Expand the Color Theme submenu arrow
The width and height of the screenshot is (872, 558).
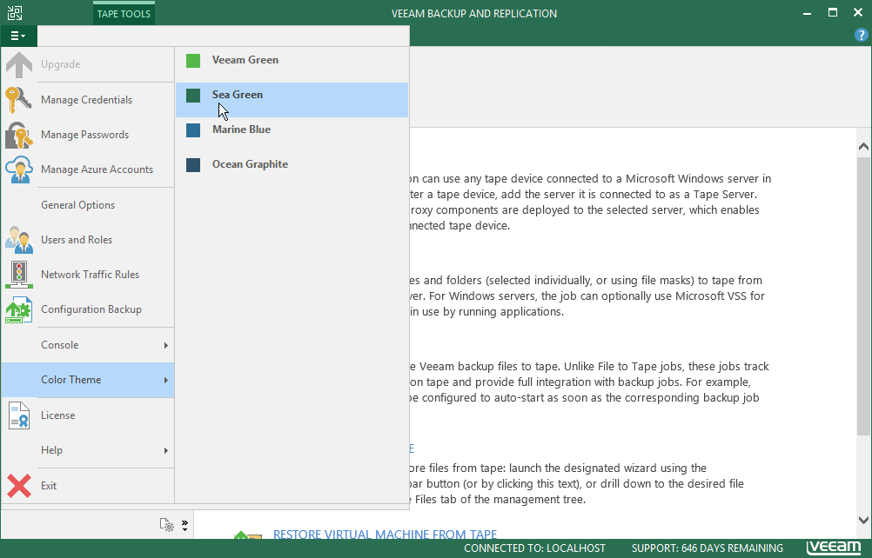[165, 381]
